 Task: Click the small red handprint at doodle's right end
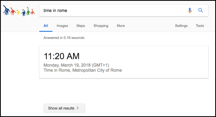[33, 12]
